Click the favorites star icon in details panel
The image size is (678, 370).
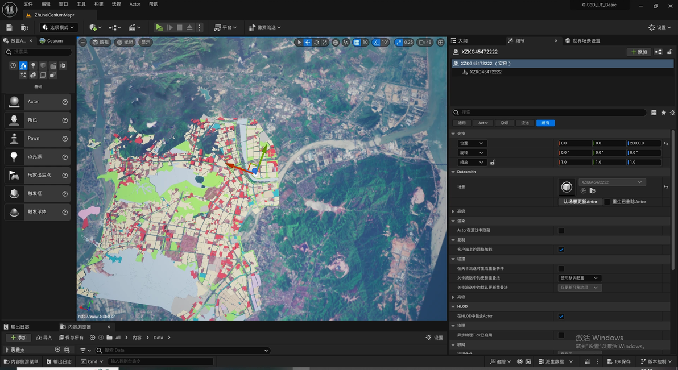tap(663, 113)
